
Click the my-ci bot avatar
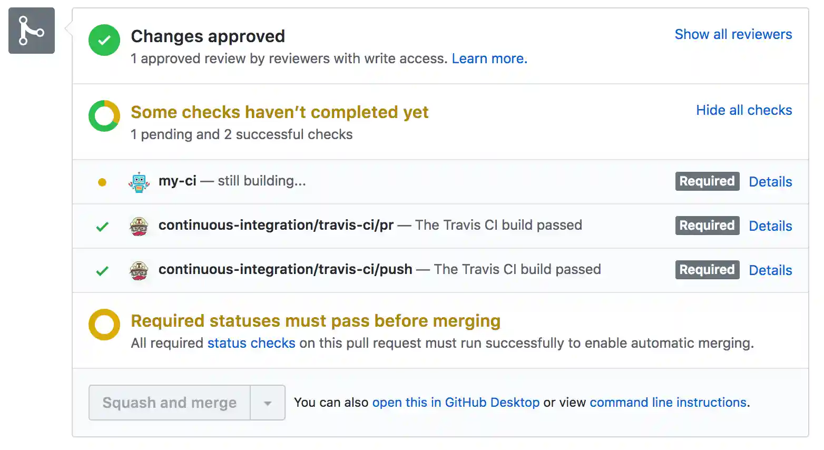[x=139, y=181]
